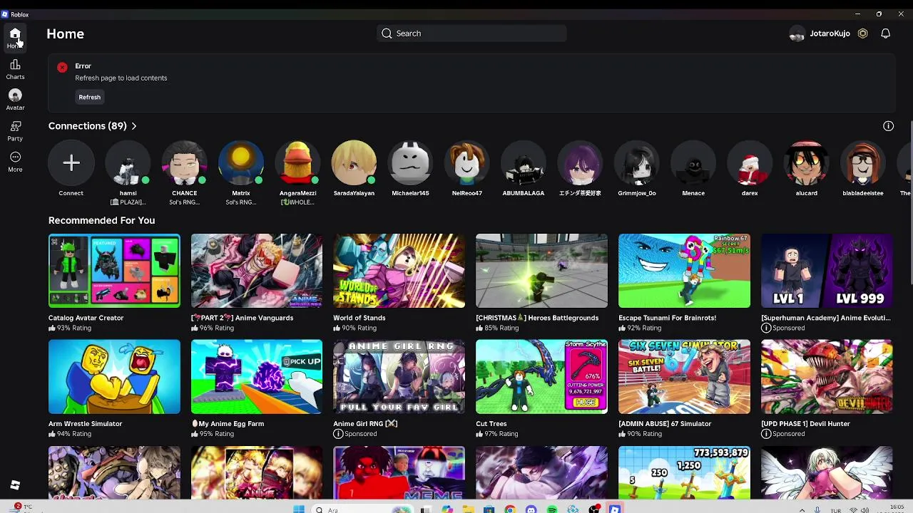Open alucard's friend avatar
913x513 pixels.
pos(806,163)
